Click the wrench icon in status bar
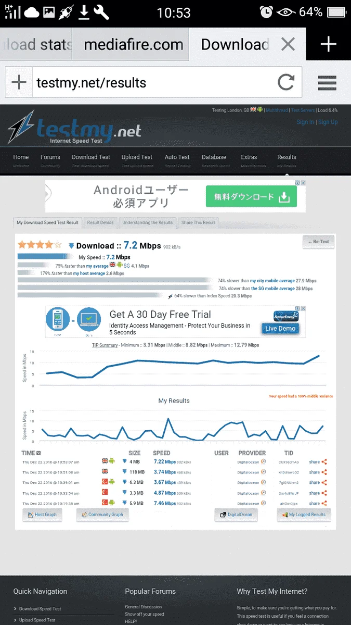 pos(101,11)
